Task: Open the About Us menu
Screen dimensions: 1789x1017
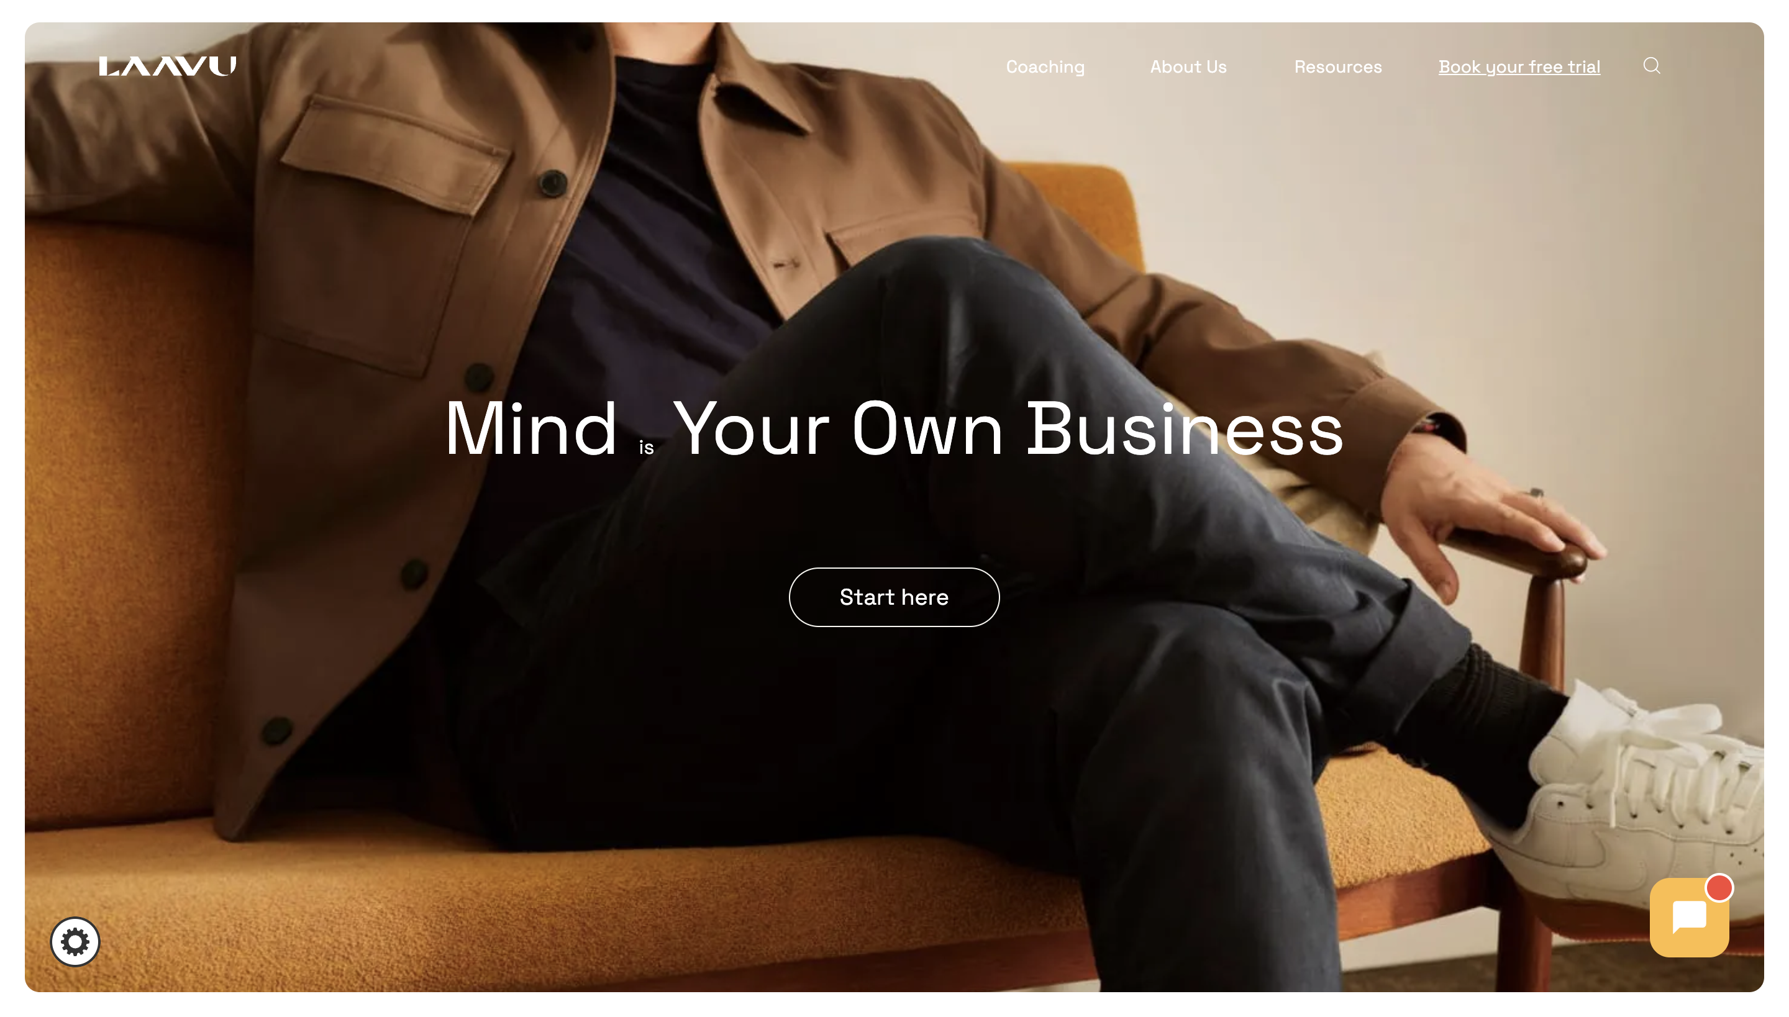Action: [1188, 67]
